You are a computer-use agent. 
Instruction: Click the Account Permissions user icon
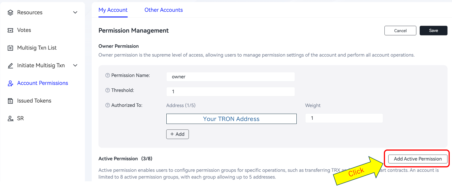click(x=11, y=83)
